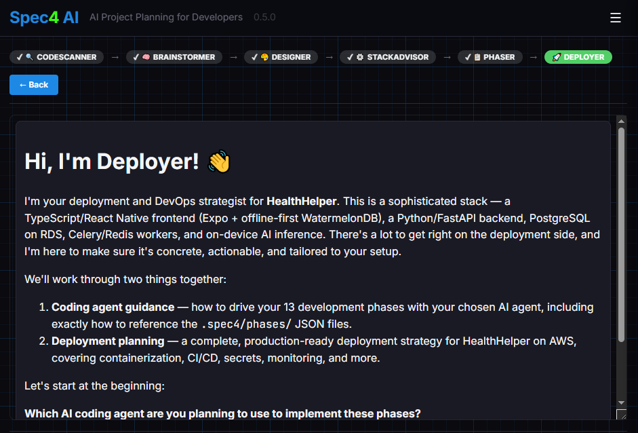The image size is (638, 433).
Task: Click the Back button
Action: coord(34,85)
